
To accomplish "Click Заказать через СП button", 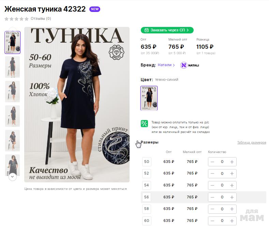I will tap(167, 30).
